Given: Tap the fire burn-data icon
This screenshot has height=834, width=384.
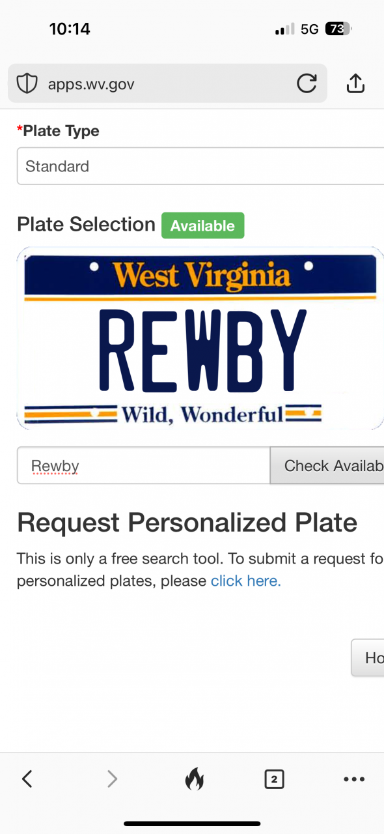Looking at the screenshot, I should point(194,779).
